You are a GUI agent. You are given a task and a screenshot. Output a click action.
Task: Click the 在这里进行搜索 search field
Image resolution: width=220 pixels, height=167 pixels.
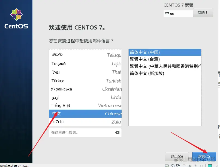point(85,133)
